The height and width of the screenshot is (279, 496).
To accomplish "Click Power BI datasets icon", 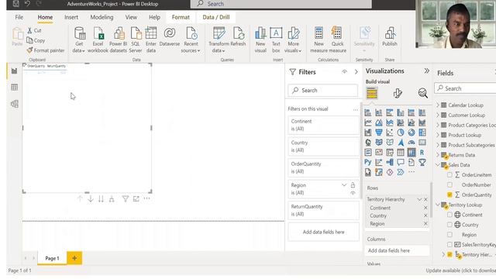I will (x=119, y=33).
